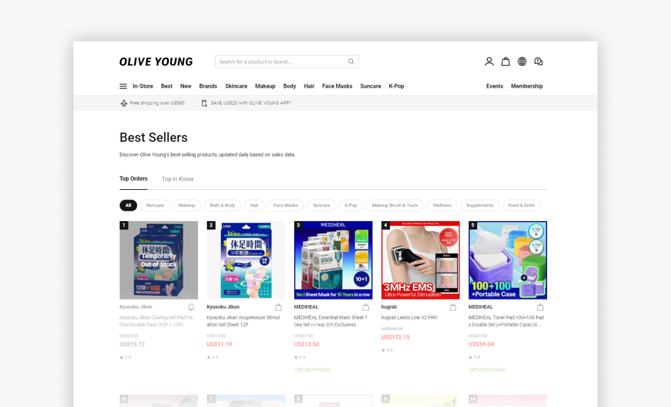Open the Hair navigation menu item

click(309, 86)
